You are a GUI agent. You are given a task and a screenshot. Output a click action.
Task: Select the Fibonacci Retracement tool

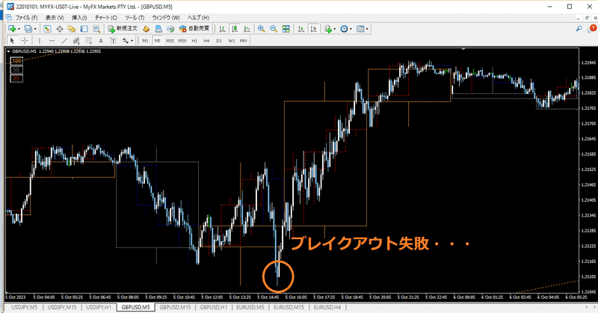point(88,40)
